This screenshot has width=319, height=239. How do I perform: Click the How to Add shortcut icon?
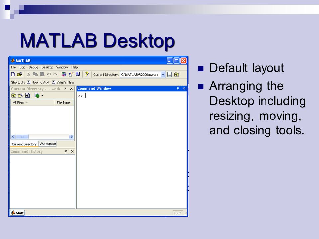(29, 82)
